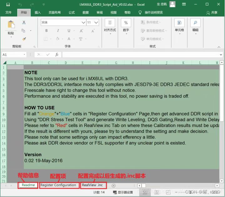This screenshot has width=225, height=197.
Task: Open Register Configuration sheet tab
Action: coord(58,185)
